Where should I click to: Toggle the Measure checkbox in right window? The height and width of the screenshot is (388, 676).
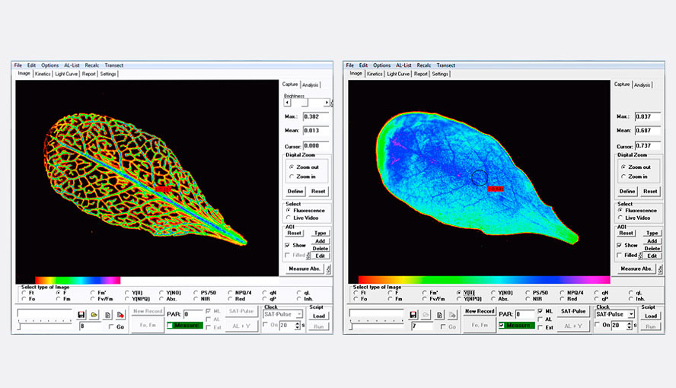[502, 326]
